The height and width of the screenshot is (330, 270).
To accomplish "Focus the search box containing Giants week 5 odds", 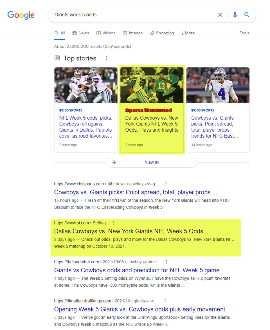I will (135, 15).
